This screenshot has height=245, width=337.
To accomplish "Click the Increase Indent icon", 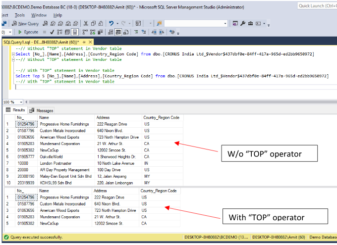I will tap(162, 32).
